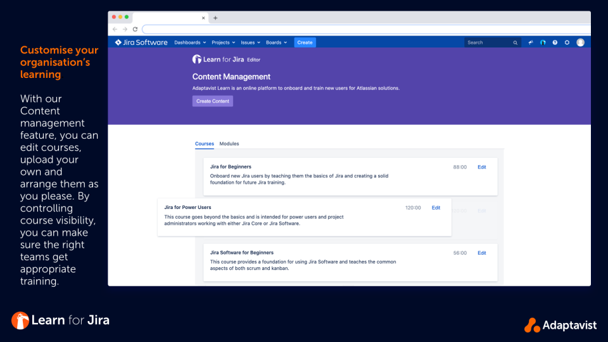Click the Create Content button
The height and width of the screenshot is (342, 608).
(213, 101)
